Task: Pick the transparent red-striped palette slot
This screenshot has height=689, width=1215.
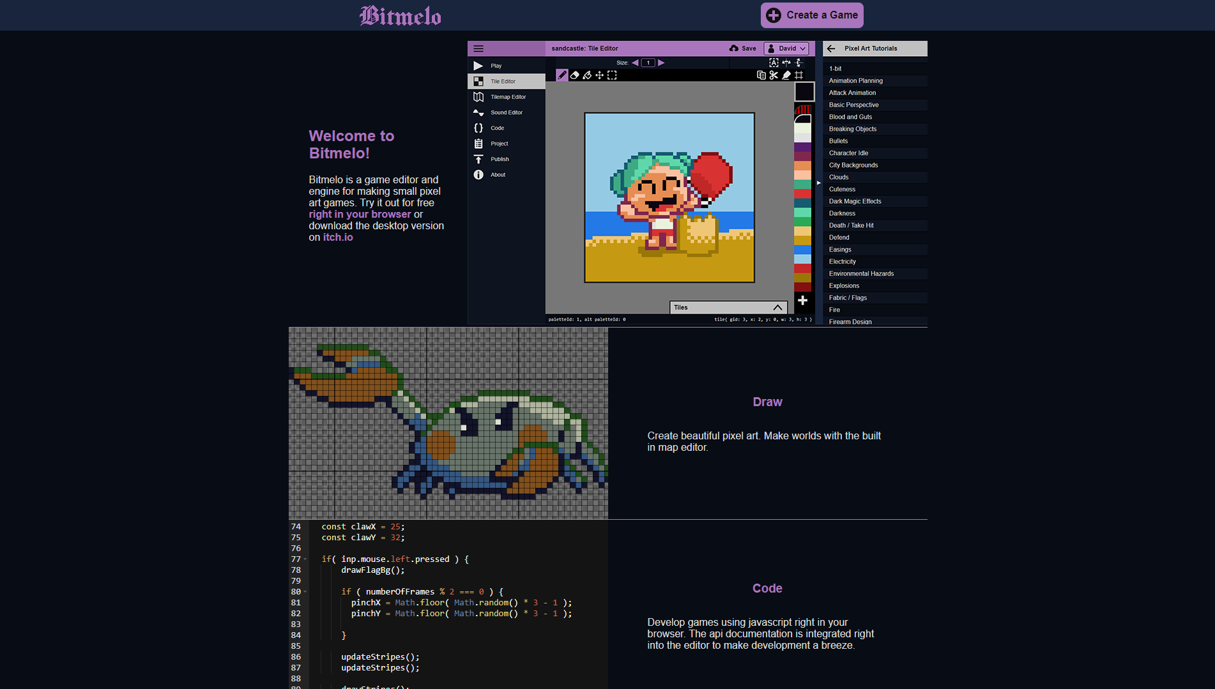Action: (803, 110)
